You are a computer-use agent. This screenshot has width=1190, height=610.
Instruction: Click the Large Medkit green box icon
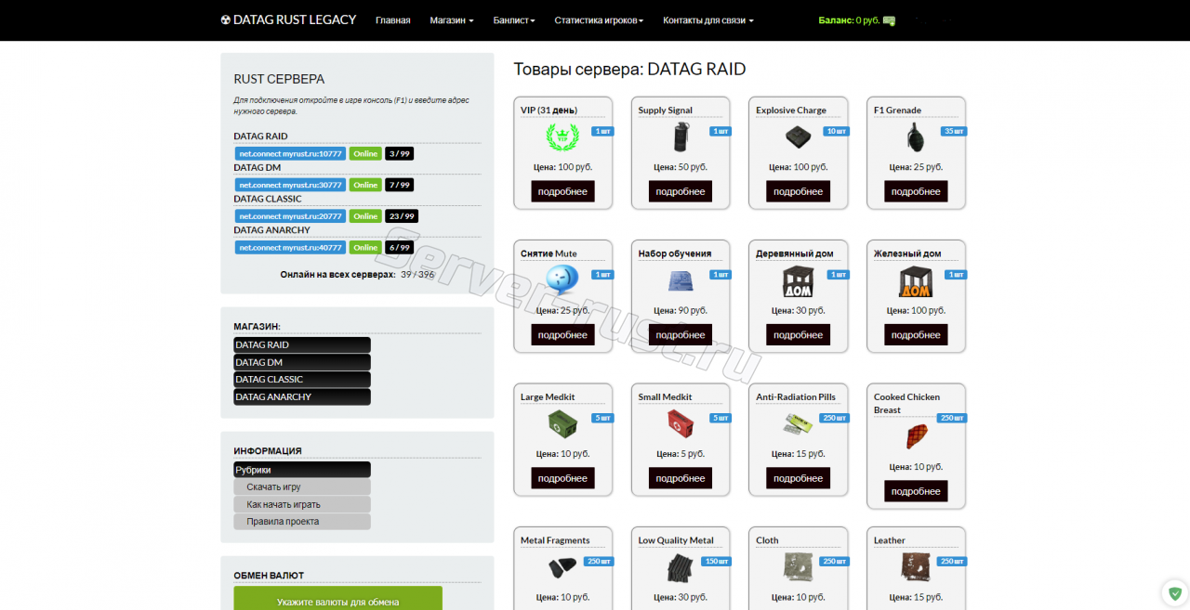coord(562,423)
